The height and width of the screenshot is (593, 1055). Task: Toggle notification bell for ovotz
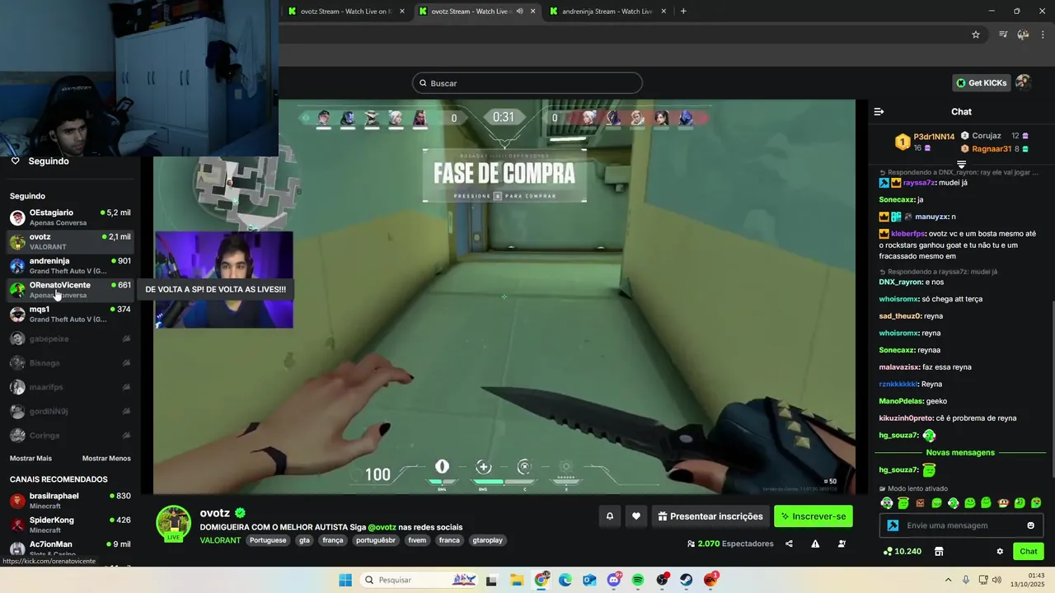tap(610, 516)
